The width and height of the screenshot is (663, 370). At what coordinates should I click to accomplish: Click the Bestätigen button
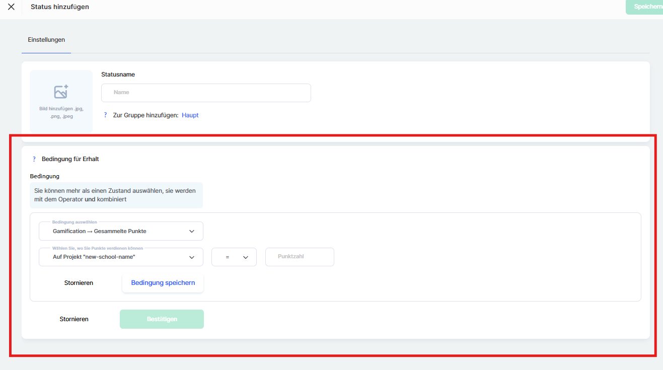coord(162,319)
